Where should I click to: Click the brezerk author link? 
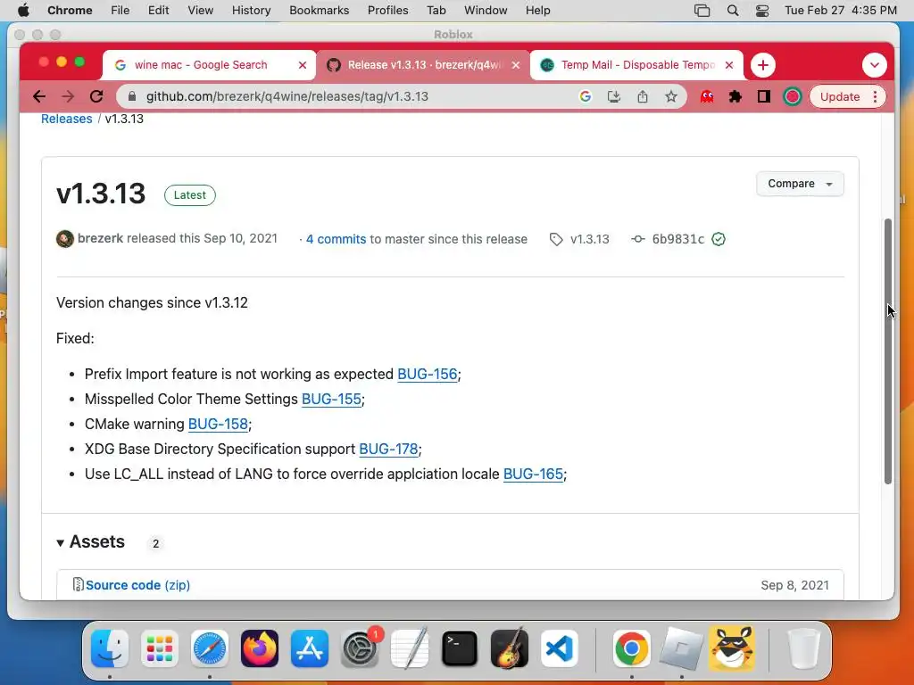[x=100, y=238]
